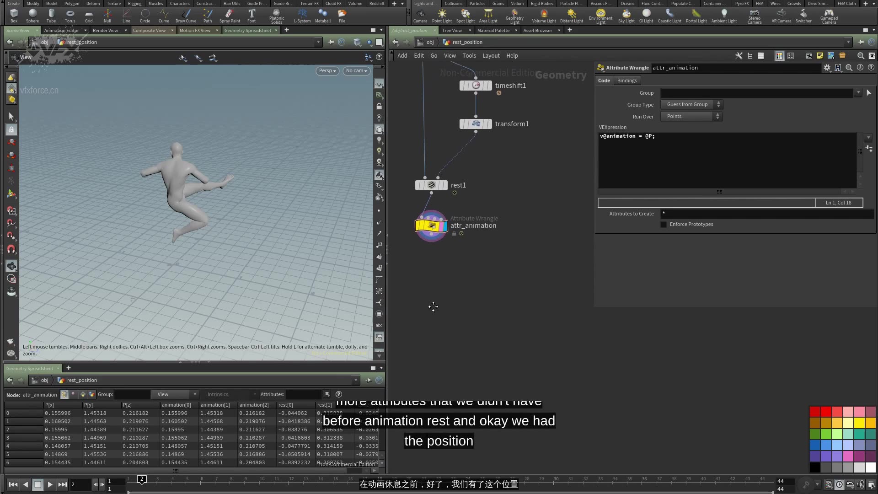Enable the Enforce Prototypes checkbox
Image resolution: width=878 pixels, height=494 pixels.
pyautogui.click(x=664, y=224)
